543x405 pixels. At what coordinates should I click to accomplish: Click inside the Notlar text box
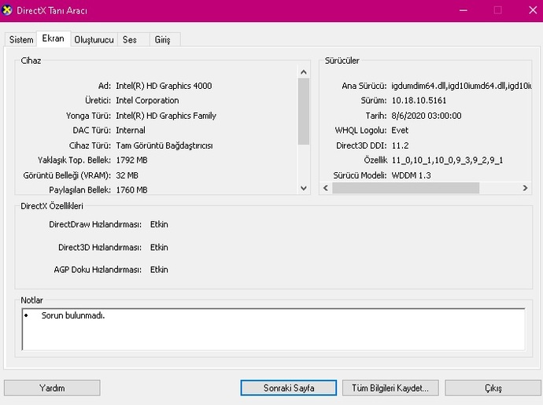coord(274,330)
